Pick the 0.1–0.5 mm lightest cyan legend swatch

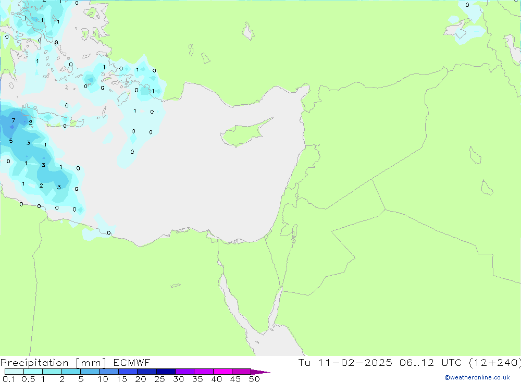coord(14,372)
